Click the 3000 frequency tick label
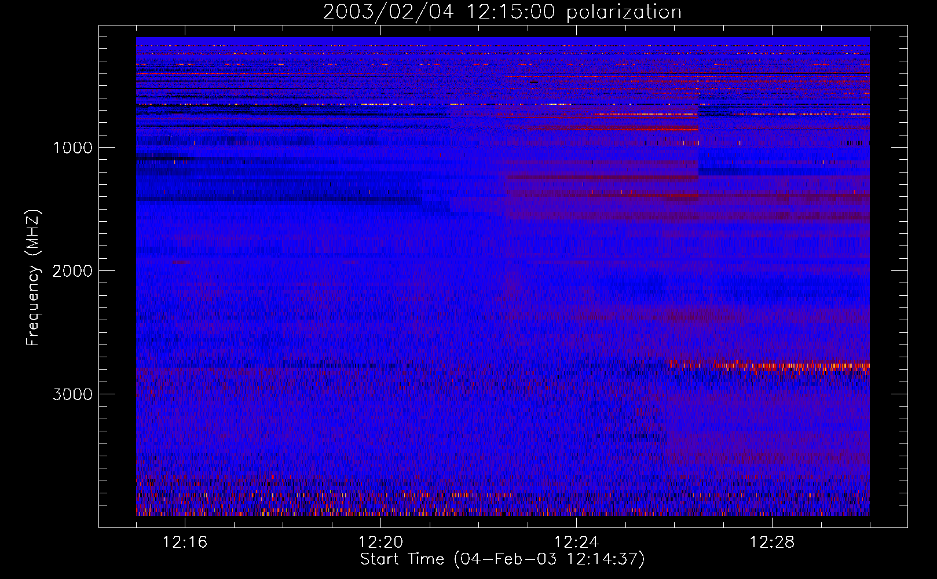This screenshot has width=937, height=579. coord(72,394)
